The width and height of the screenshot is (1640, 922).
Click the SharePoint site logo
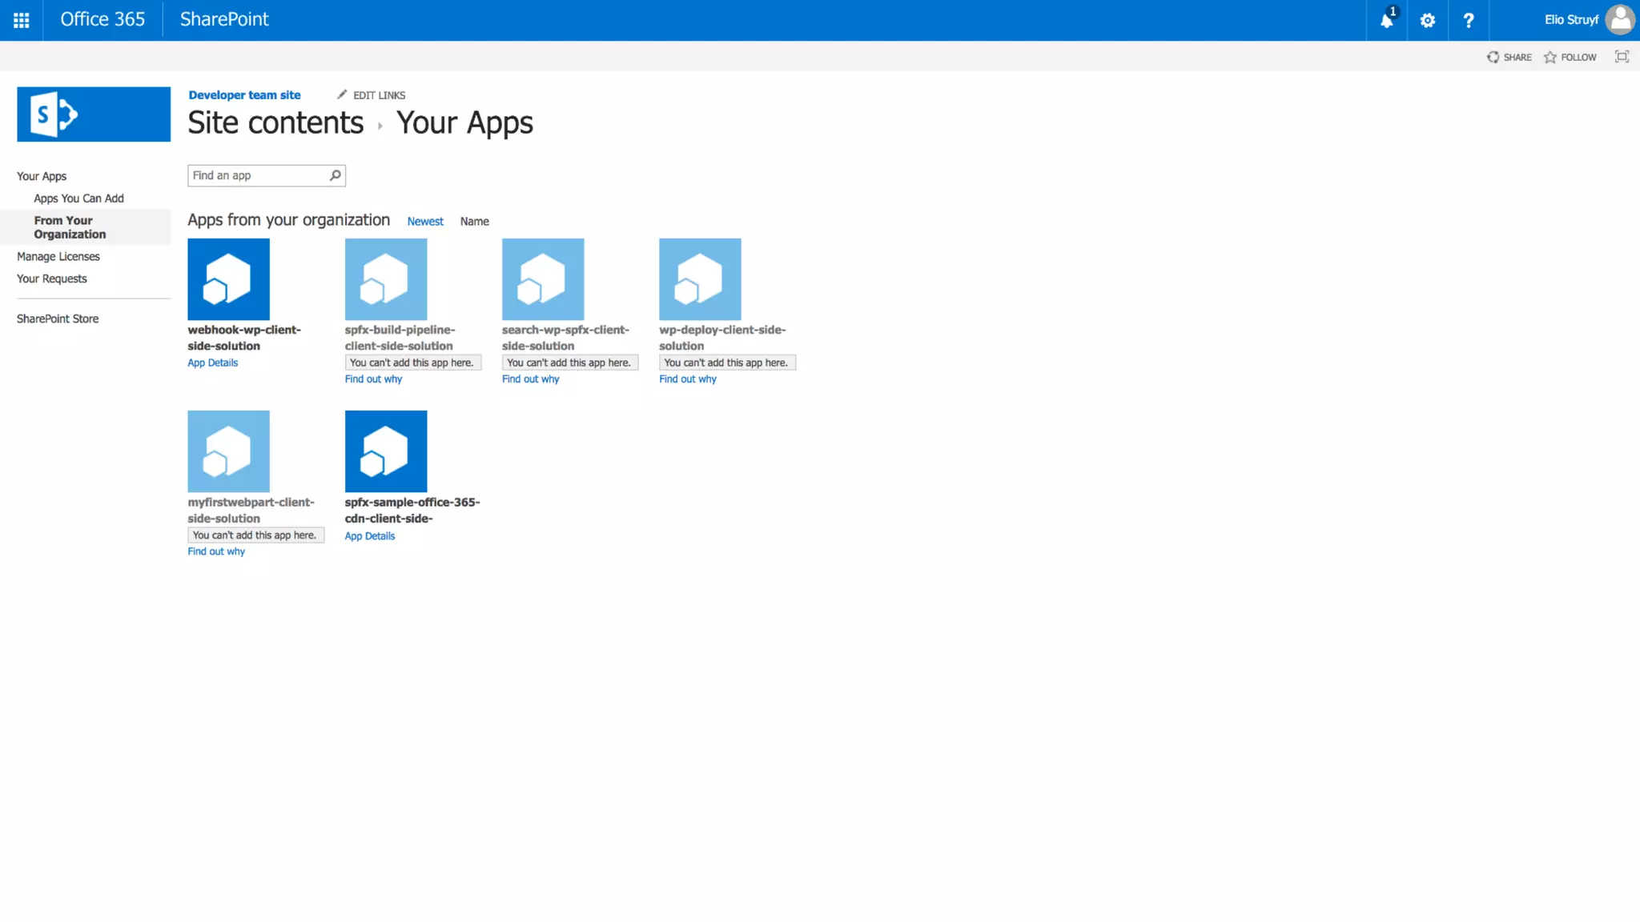point(94,114)
